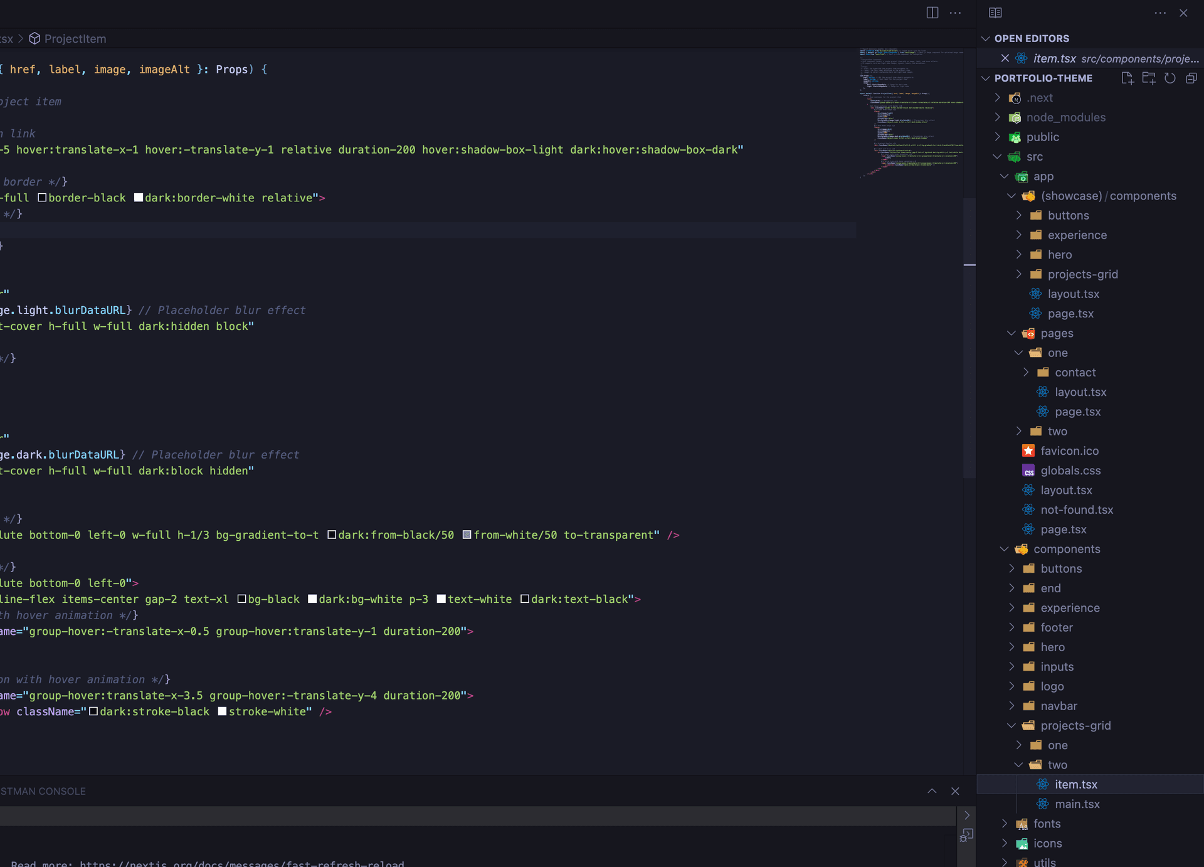Click the New Folder icon in explorer
The width and height of the screenshot is (1204, 867).
click(1148, 78)
